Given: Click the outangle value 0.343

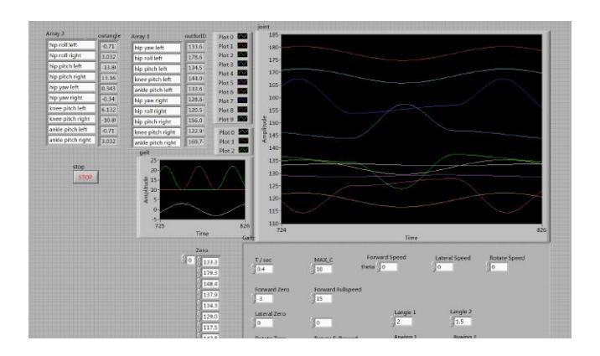Looking at the screenshot, I should (109, 88).
